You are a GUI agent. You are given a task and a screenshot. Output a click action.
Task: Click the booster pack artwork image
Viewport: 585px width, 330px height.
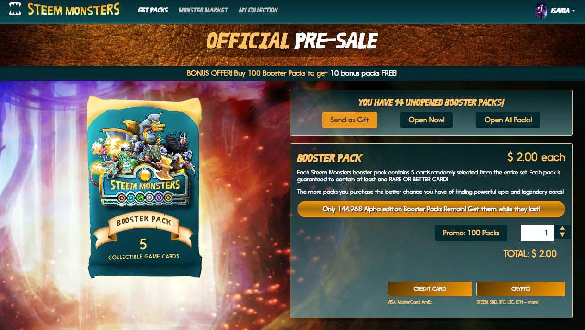[x=144, y=186]
